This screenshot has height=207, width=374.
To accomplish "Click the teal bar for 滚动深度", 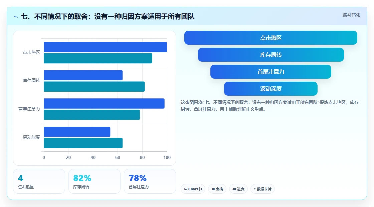I will pyautogui.click(x=83, y=143).
